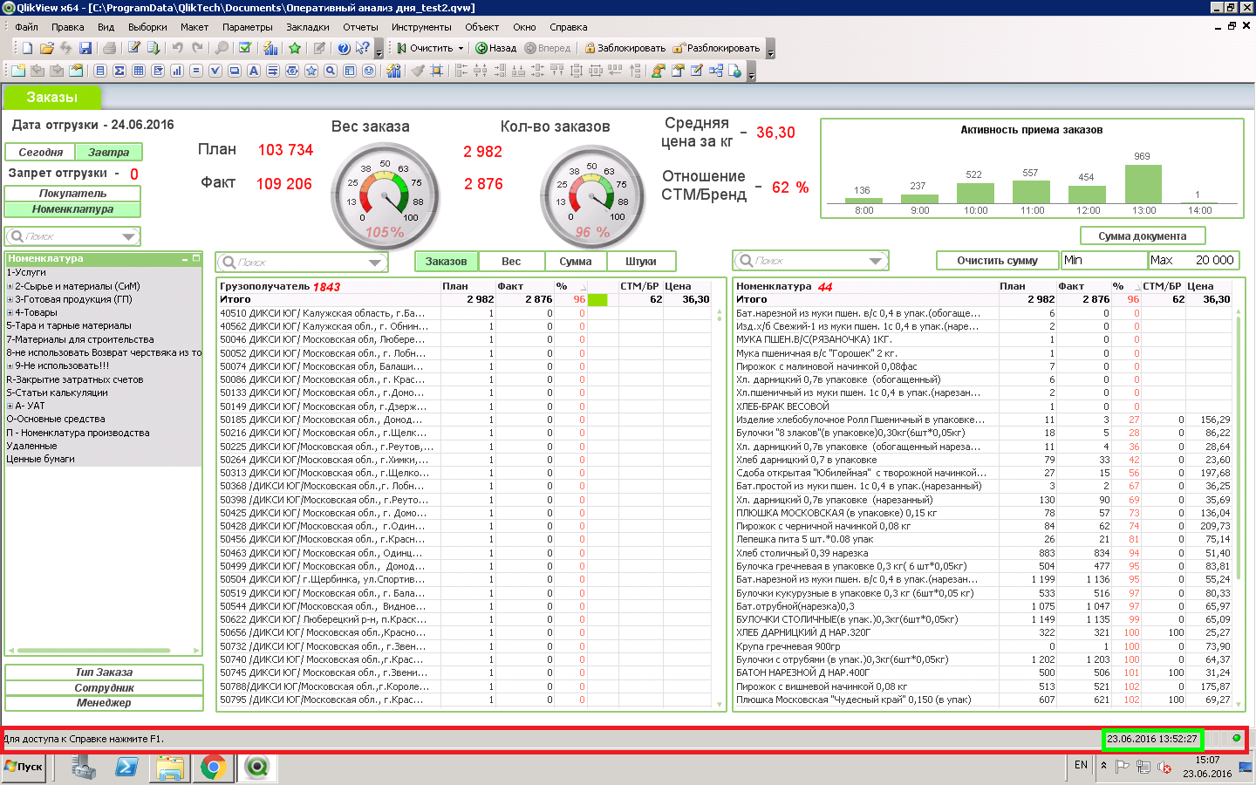
Task: Click the Покупатель button
Action: coord(72,194)
